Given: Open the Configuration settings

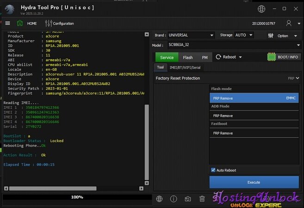Looking at the screenshot, I should pos(60,23).
